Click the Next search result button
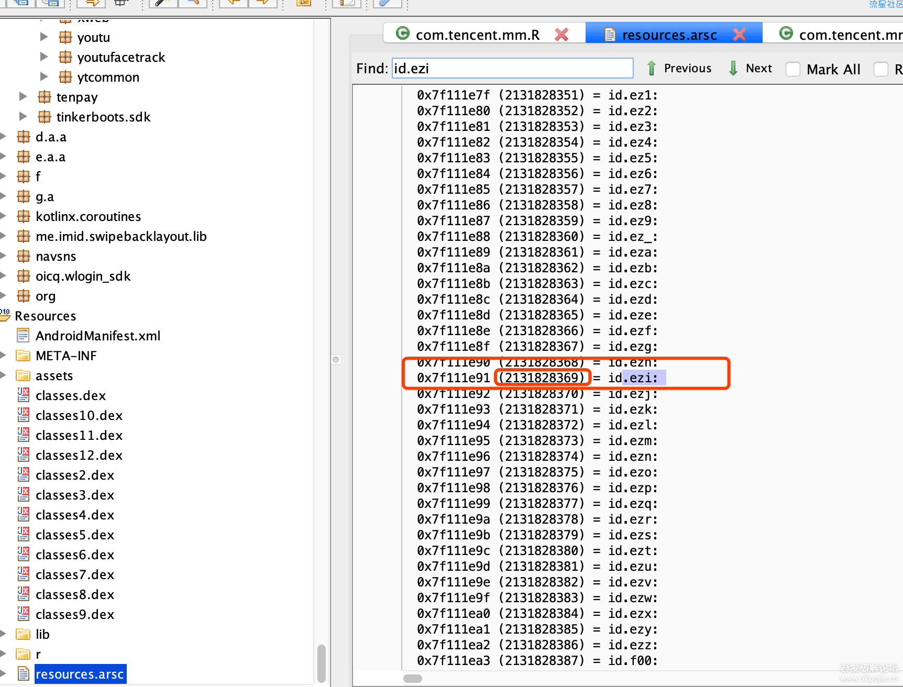This screenshot has width=903, height=687. pyautogui.click(x=750, y=68)
